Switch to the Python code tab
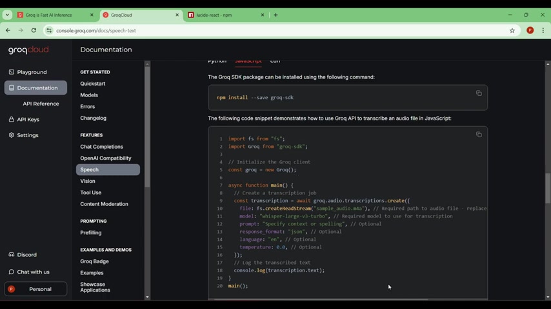The image size is (551, 309). 217,62
